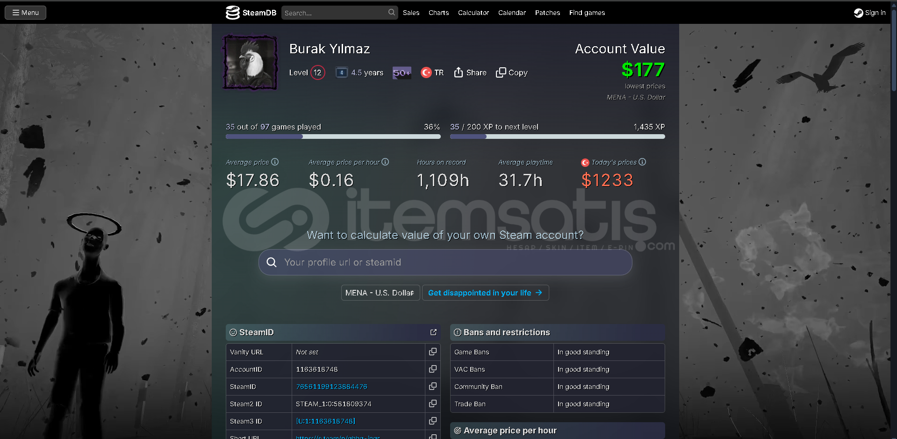897x439 pixels.
Task: Copy the SteamID value
Action: [x=433, y=386]
